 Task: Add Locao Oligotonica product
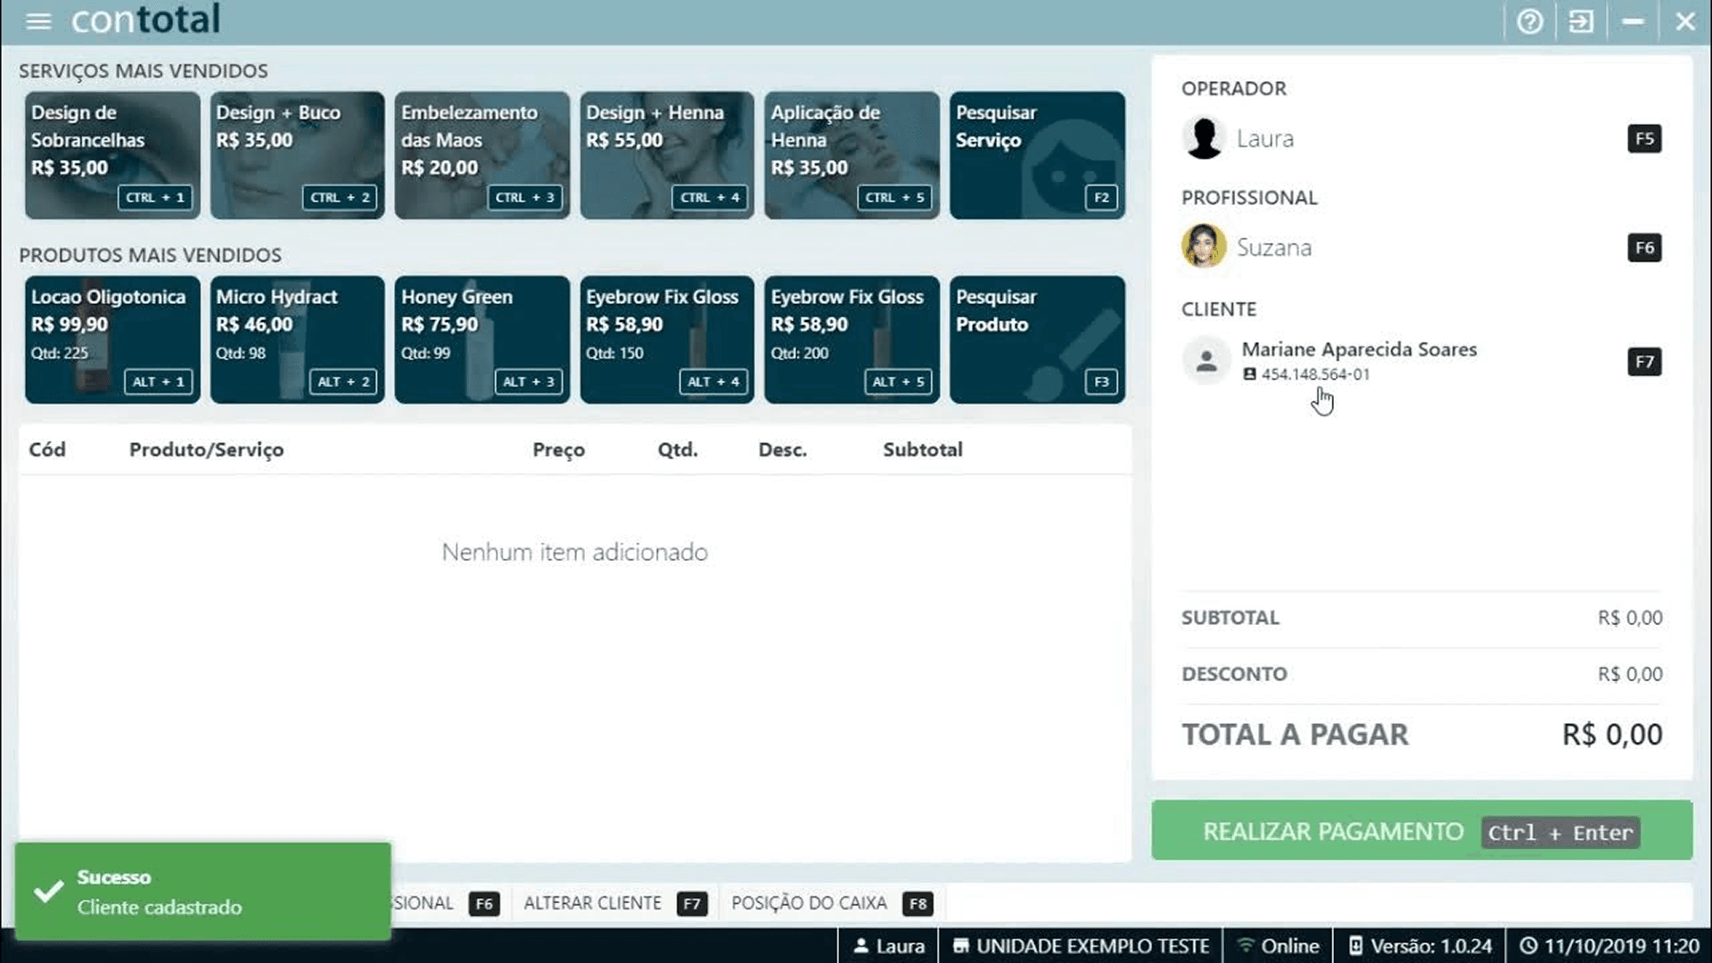click(112, 340)
